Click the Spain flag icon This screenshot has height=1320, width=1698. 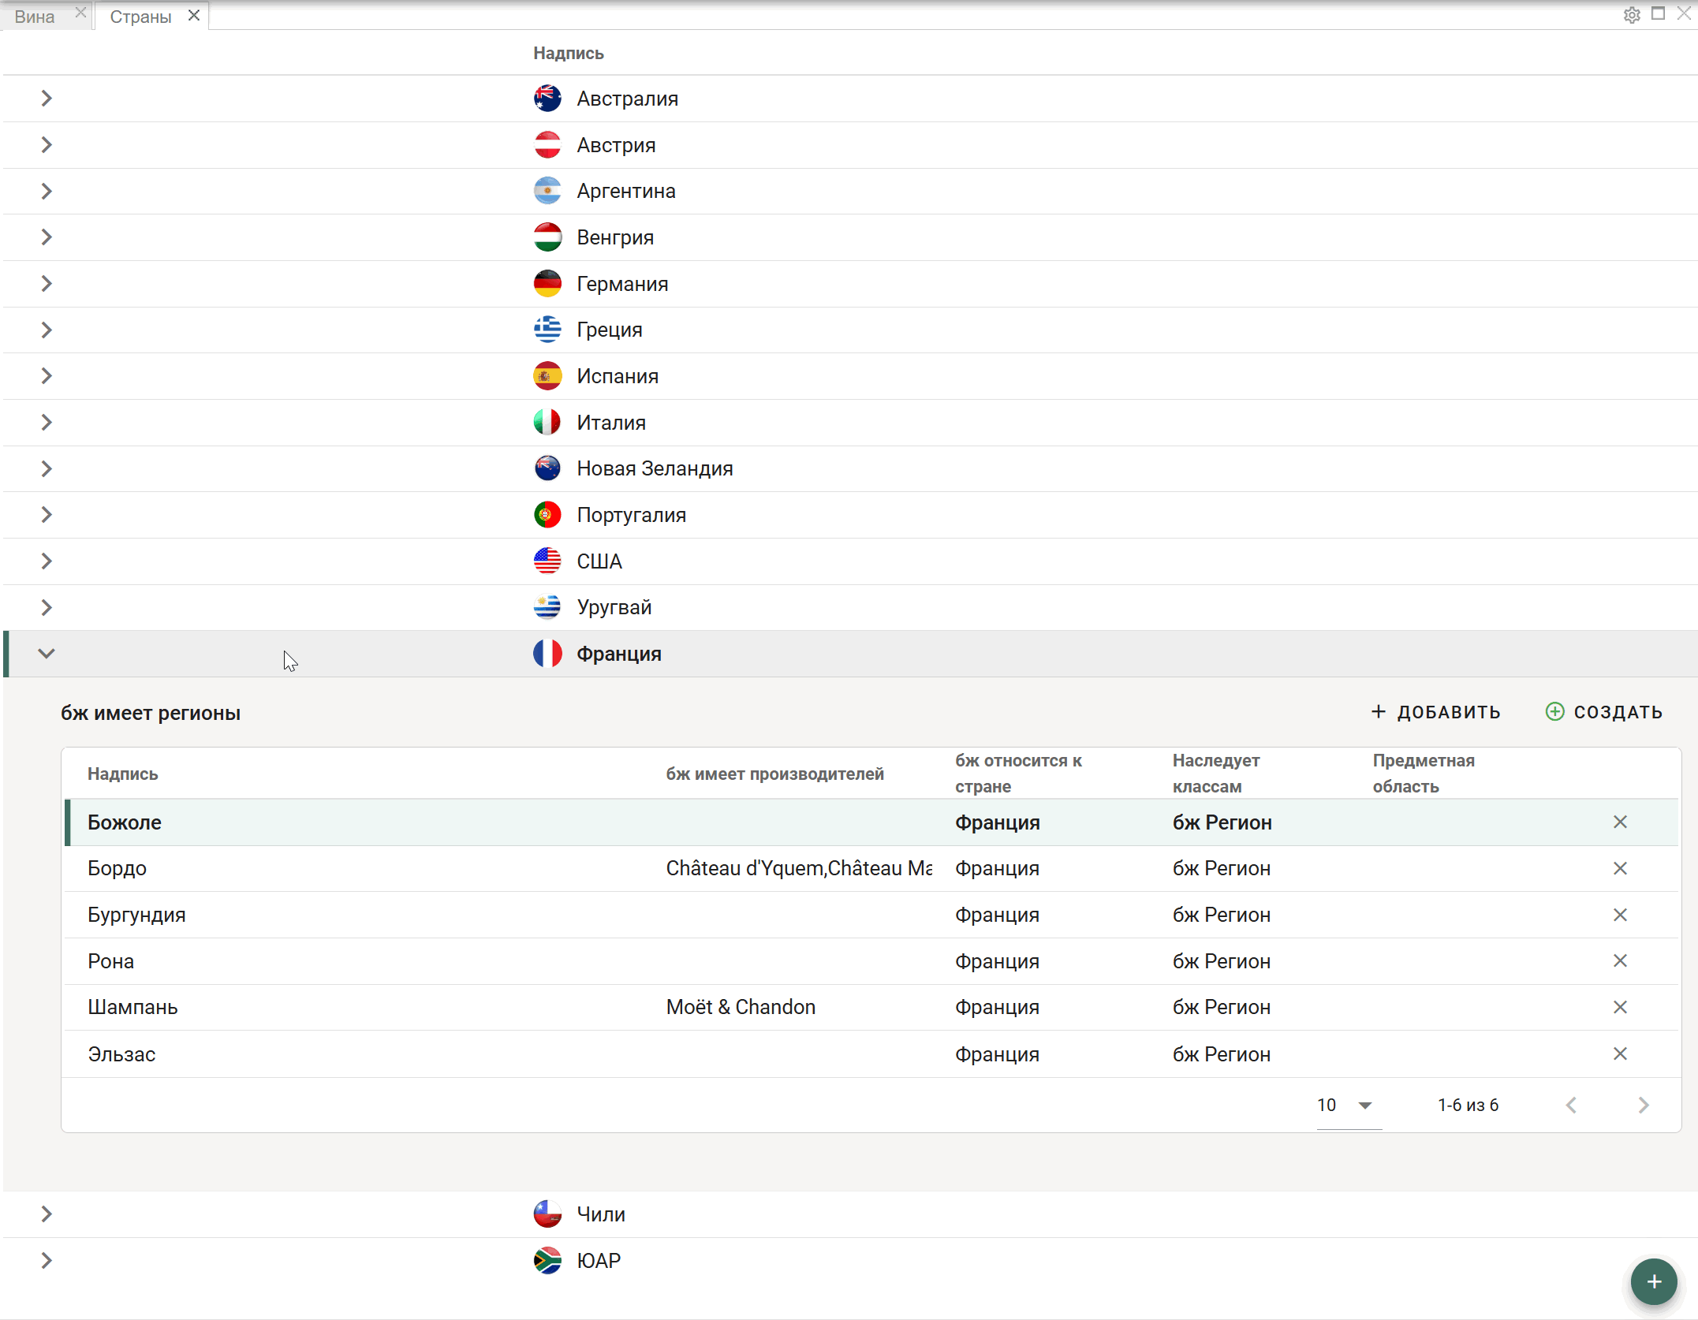(547, 376)
